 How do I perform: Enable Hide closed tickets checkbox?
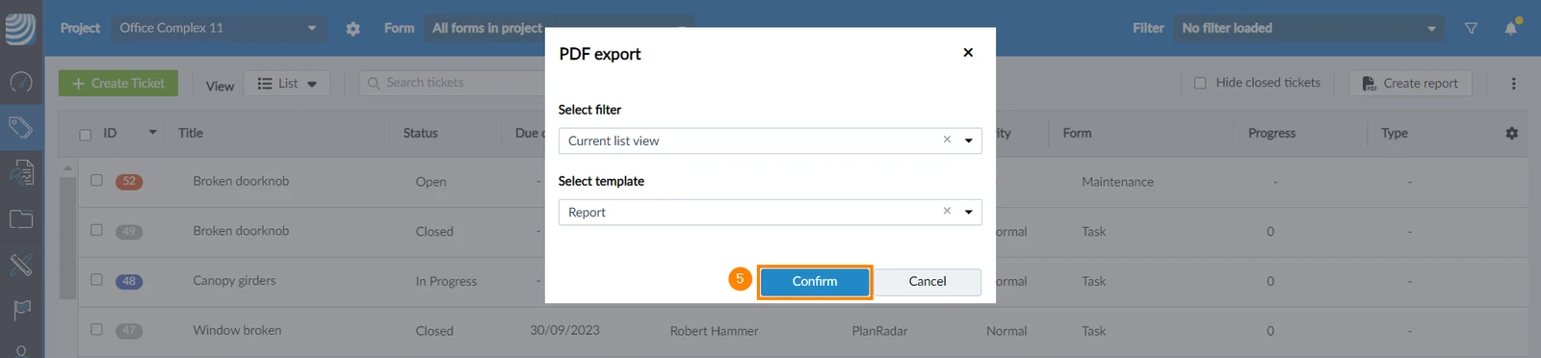pyautogui.click(x=1200, y=83)
